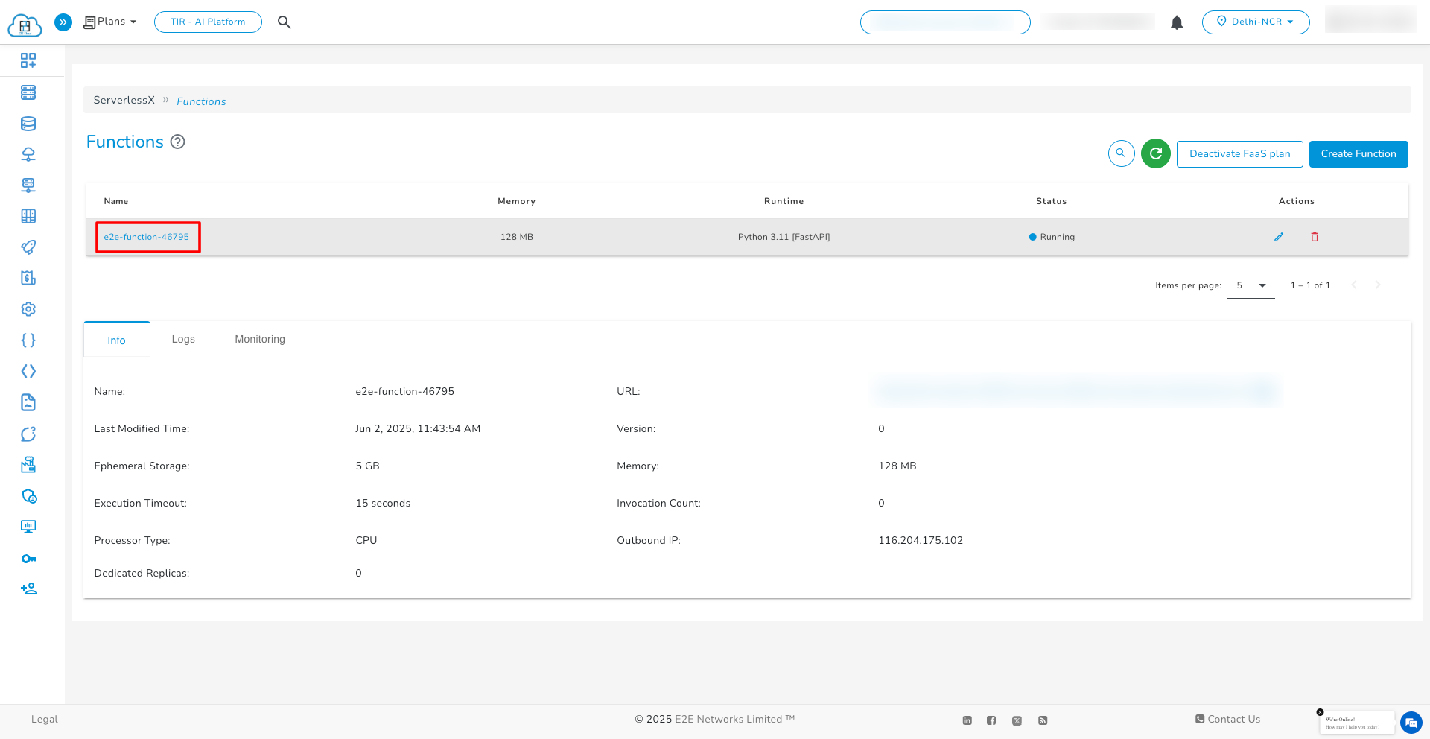
Task: Click the notification bell in the top bar
Action: [1176, 22]
